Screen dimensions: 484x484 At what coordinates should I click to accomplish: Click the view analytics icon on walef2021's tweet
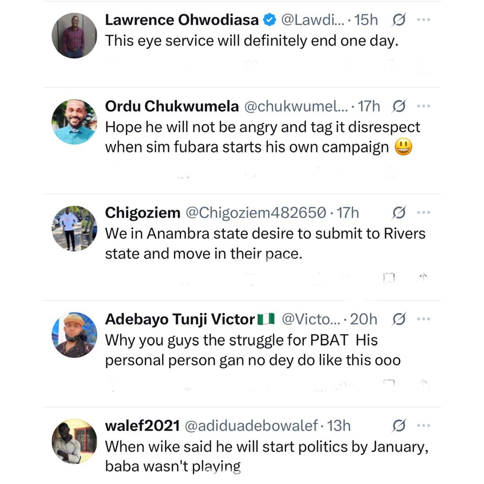(399, 424)
